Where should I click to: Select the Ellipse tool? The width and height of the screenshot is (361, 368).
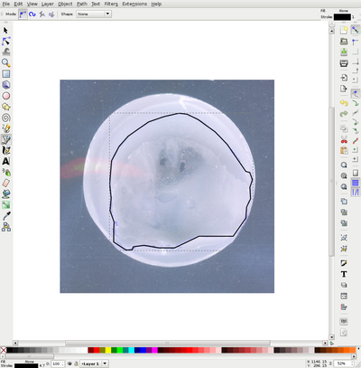click(6, 96)
